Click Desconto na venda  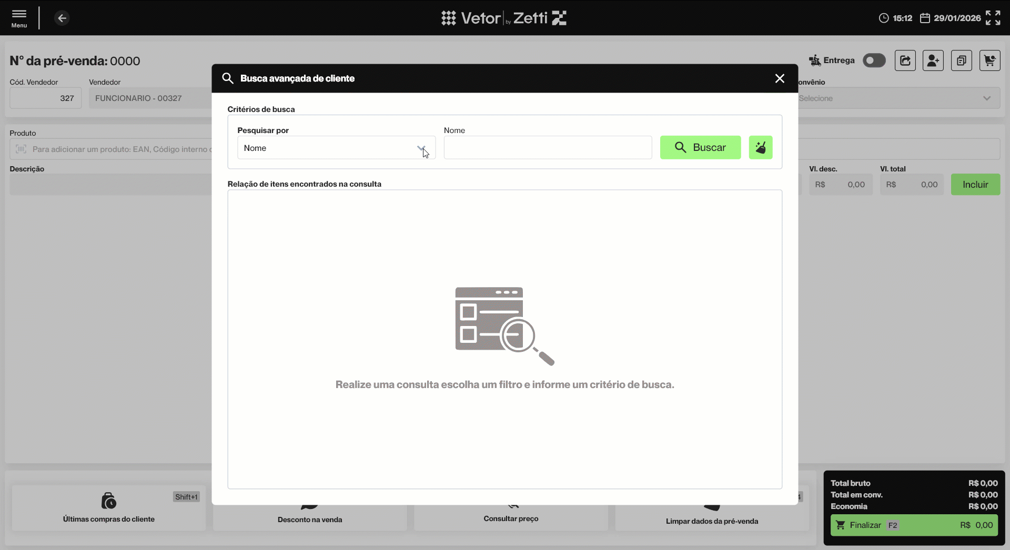tap(310, 518)
